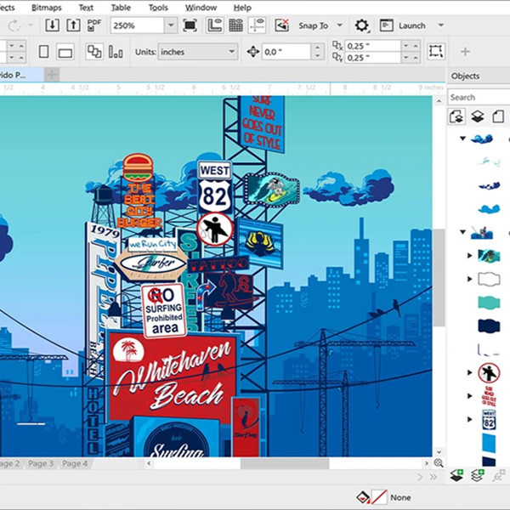Expand the no-surfing sign item

470,372
